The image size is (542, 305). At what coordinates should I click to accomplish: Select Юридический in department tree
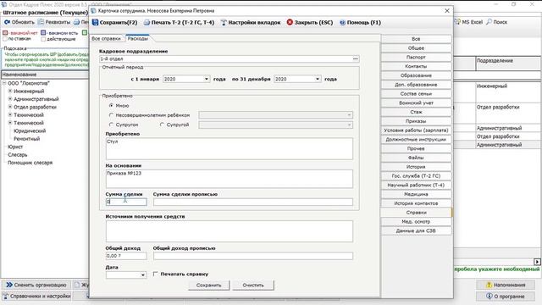click(x=30, y=130)
